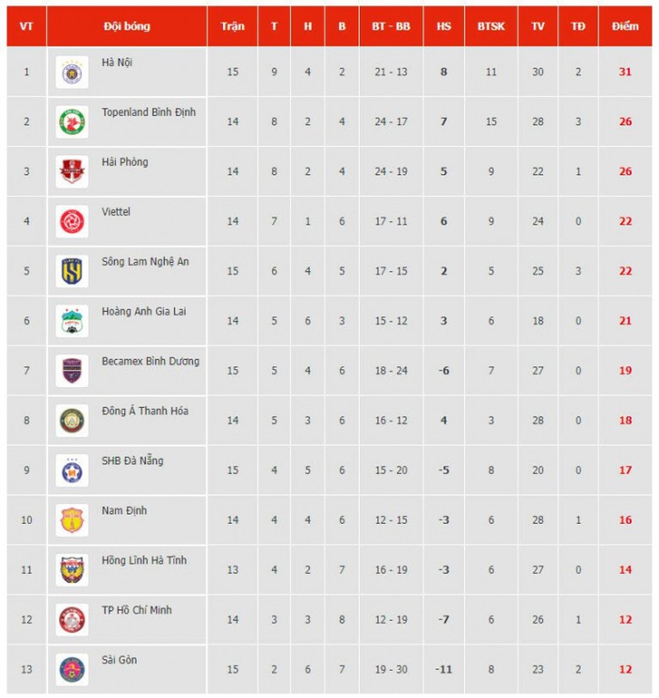This screenshot has height=698, width=659.
Task: Open the Hồng Lĩnh Hà Tĩnh team link
Action: [144, 560]
